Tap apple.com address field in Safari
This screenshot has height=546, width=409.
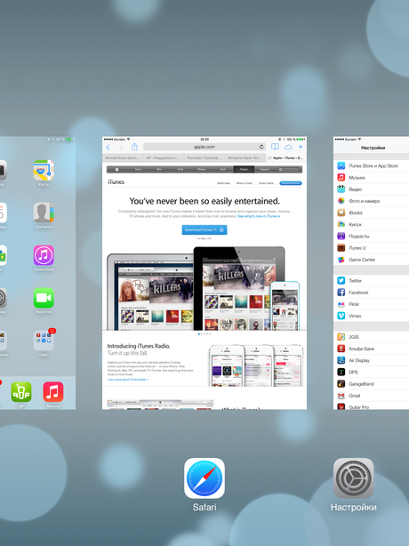[x=204, y=147]
